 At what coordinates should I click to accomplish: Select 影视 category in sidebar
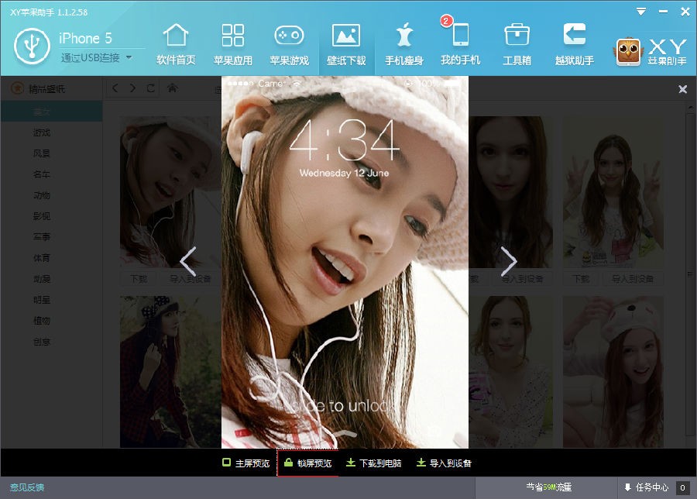42,216
